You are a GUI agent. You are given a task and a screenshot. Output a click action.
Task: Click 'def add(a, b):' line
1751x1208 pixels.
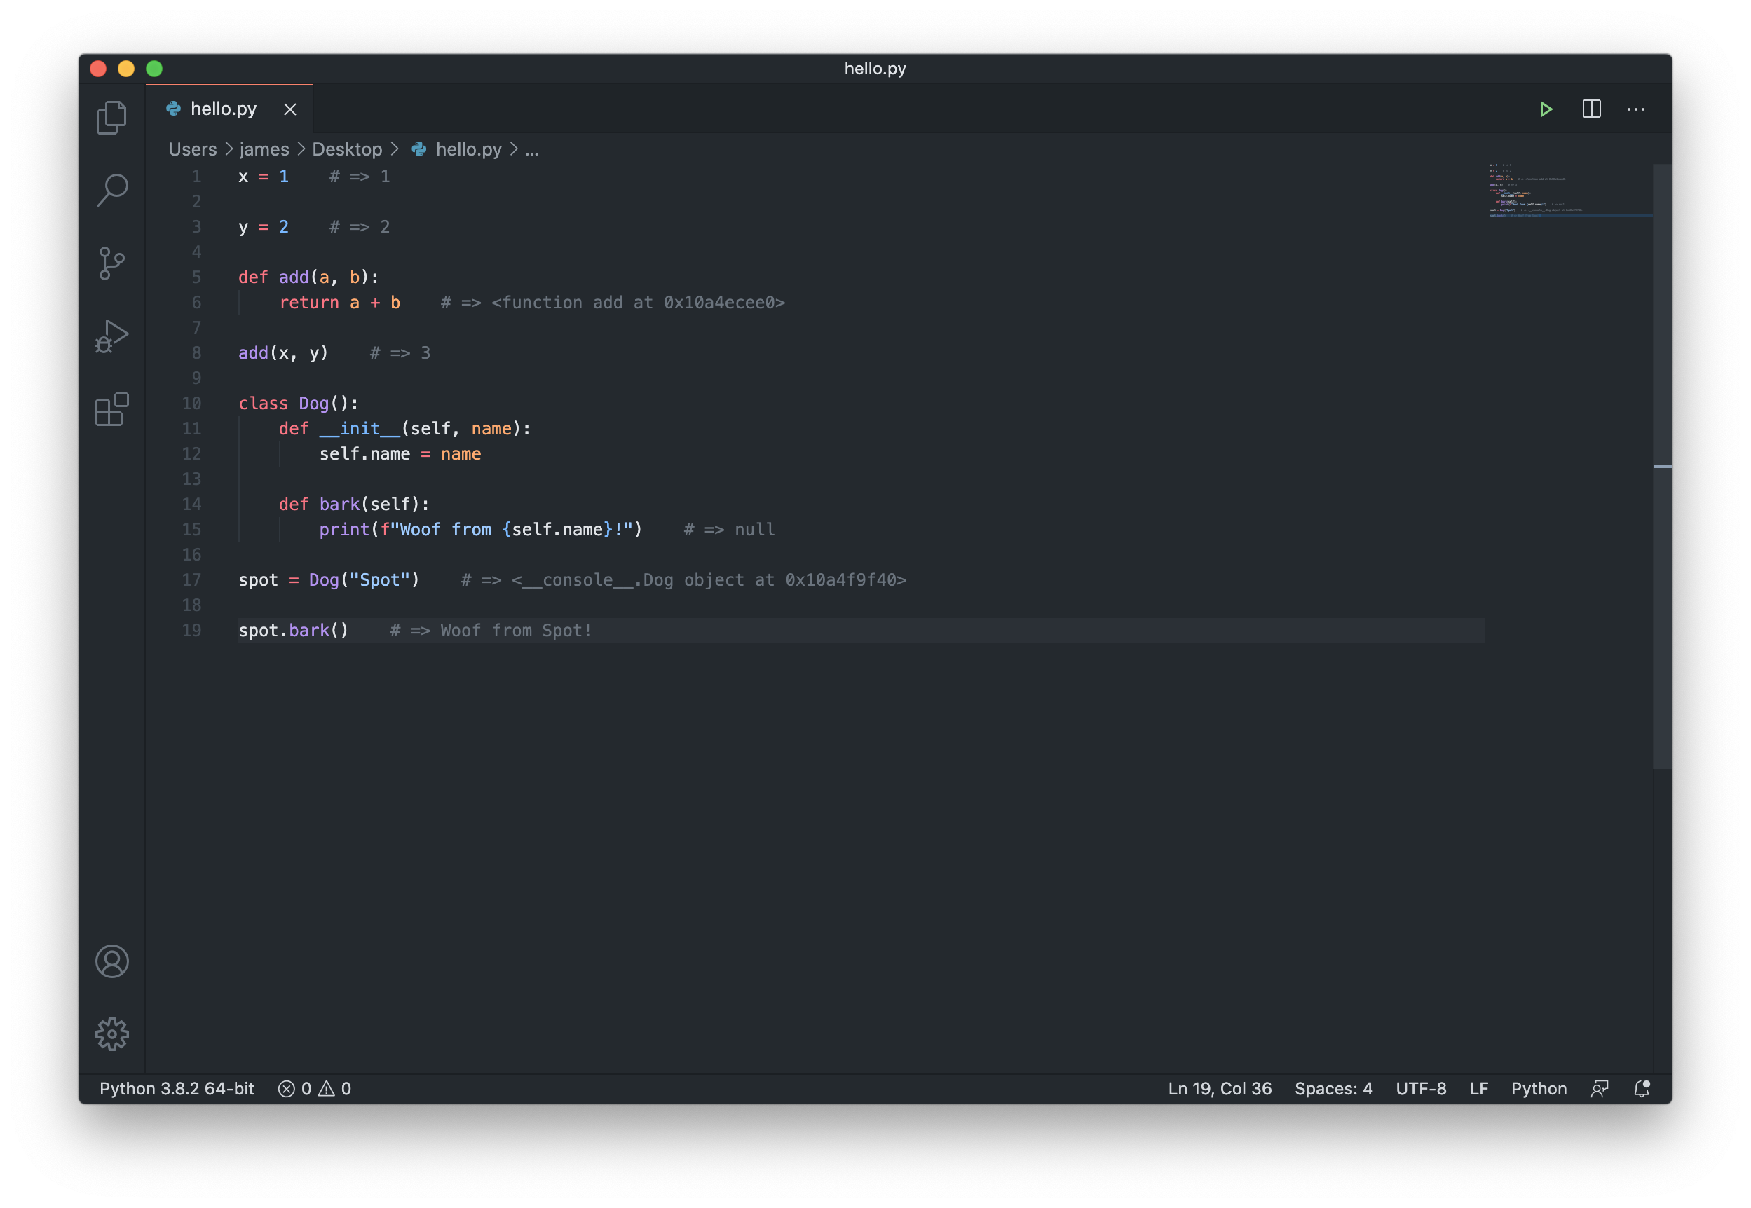point(308,277)
